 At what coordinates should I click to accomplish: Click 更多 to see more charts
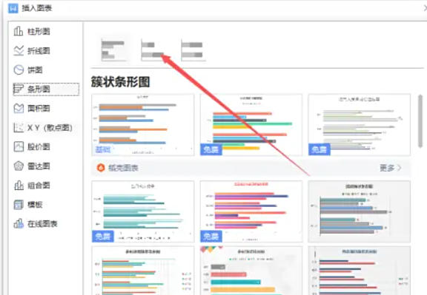tap(390, 168)
